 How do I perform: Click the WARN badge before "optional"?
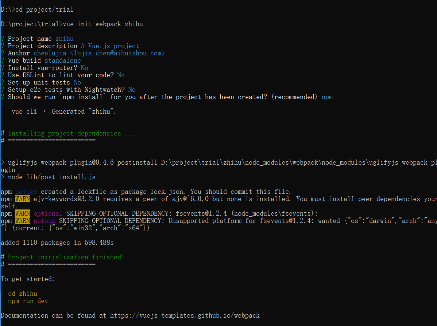click(x=23, y=213)
